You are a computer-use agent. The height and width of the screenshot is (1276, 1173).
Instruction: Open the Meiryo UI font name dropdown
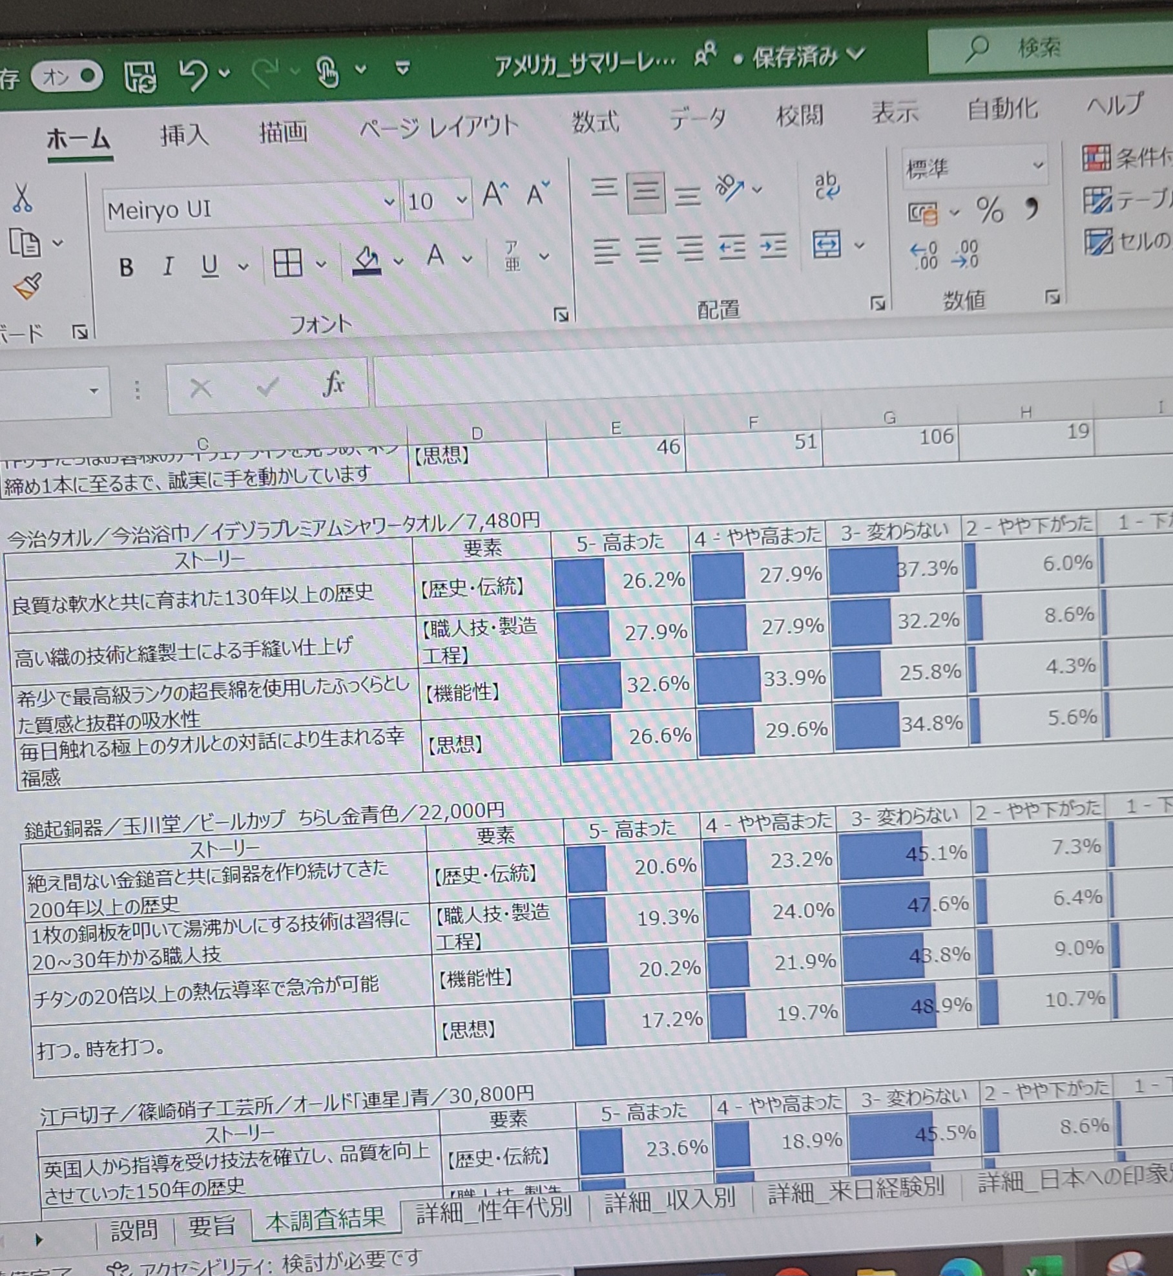[389, 202]
